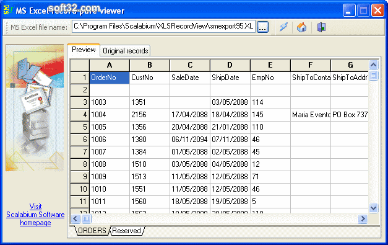
Task: Click order number 1011 cell
Action: point(110,202)
